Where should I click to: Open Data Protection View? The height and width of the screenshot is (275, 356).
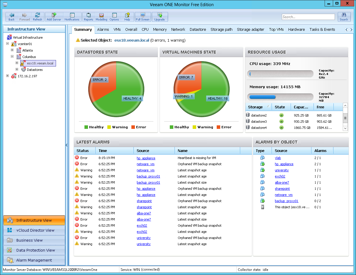(34, 250)
